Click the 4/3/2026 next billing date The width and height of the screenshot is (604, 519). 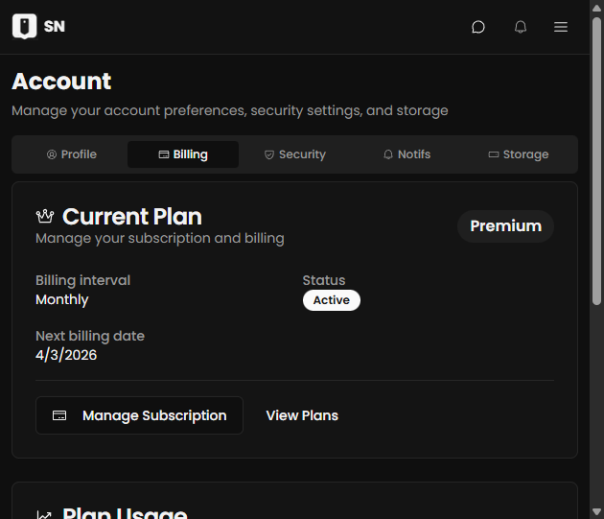pyautogui.click(x=66, y=355)
